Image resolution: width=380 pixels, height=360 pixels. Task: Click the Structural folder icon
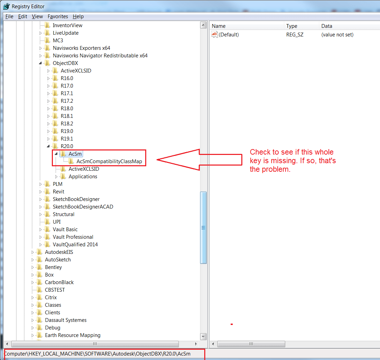point(47,214)
